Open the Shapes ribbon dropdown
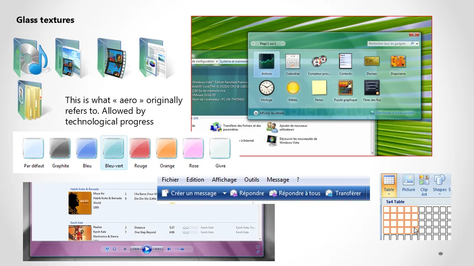 point(439,185)
